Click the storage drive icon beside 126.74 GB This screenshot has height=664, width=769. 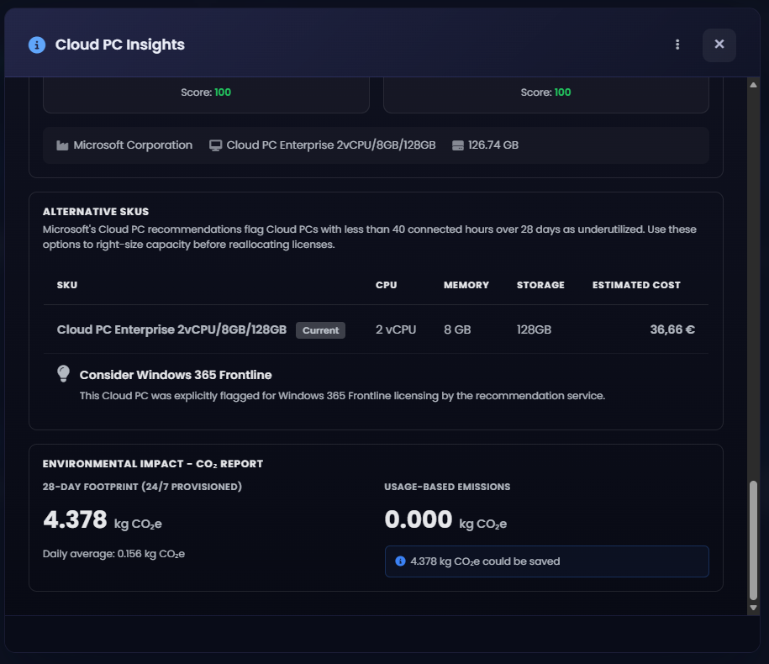point(457,145)
